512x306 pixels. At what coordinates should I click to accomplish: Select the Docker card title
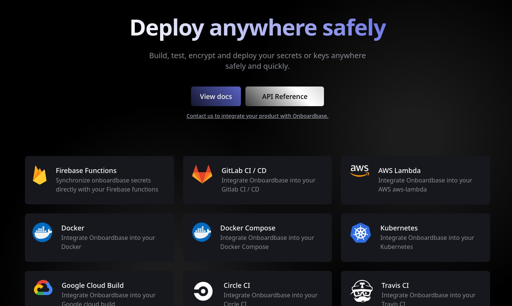(73, 228)
